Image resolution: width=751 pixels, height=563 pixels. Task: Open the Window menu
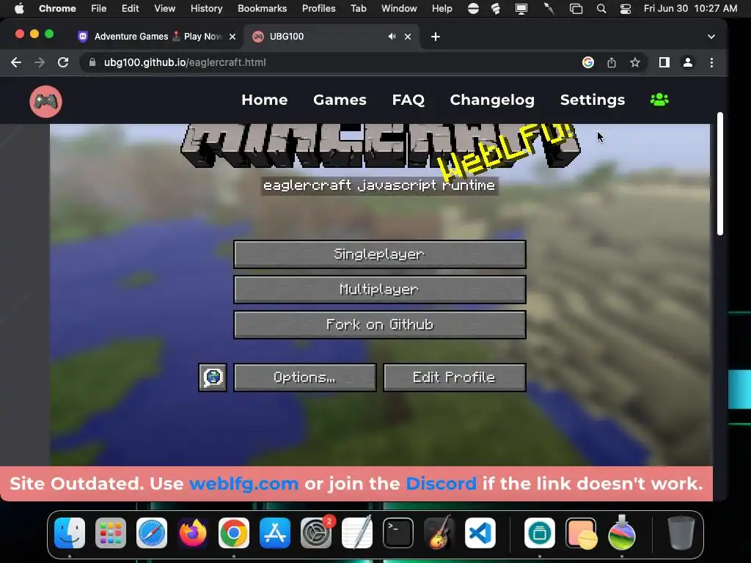(x=399, y=9)
